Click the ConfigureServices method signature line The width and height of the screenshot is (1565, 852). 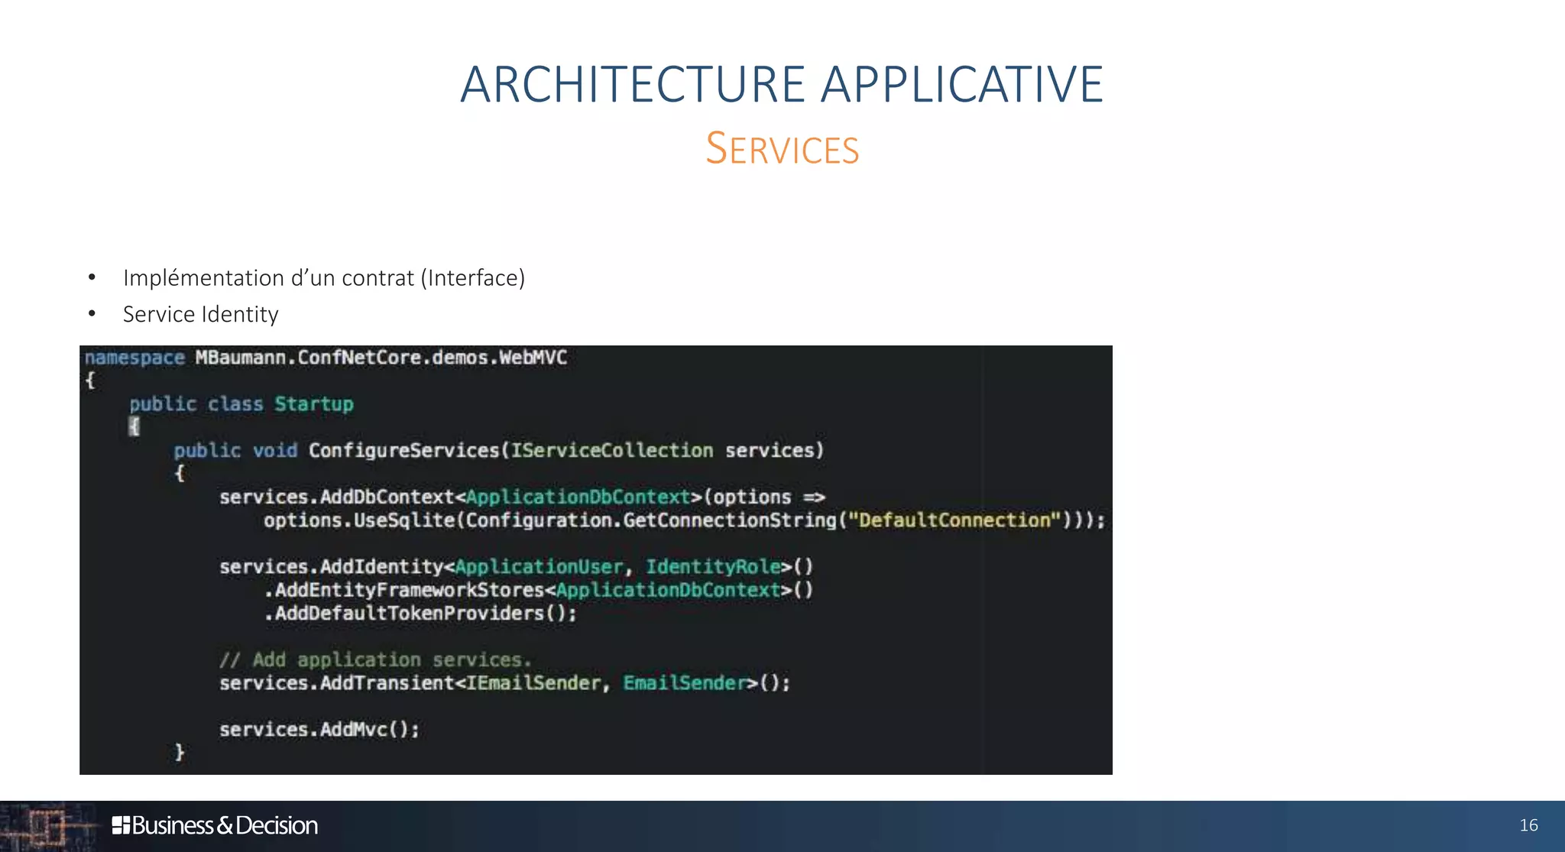[499, 450]
